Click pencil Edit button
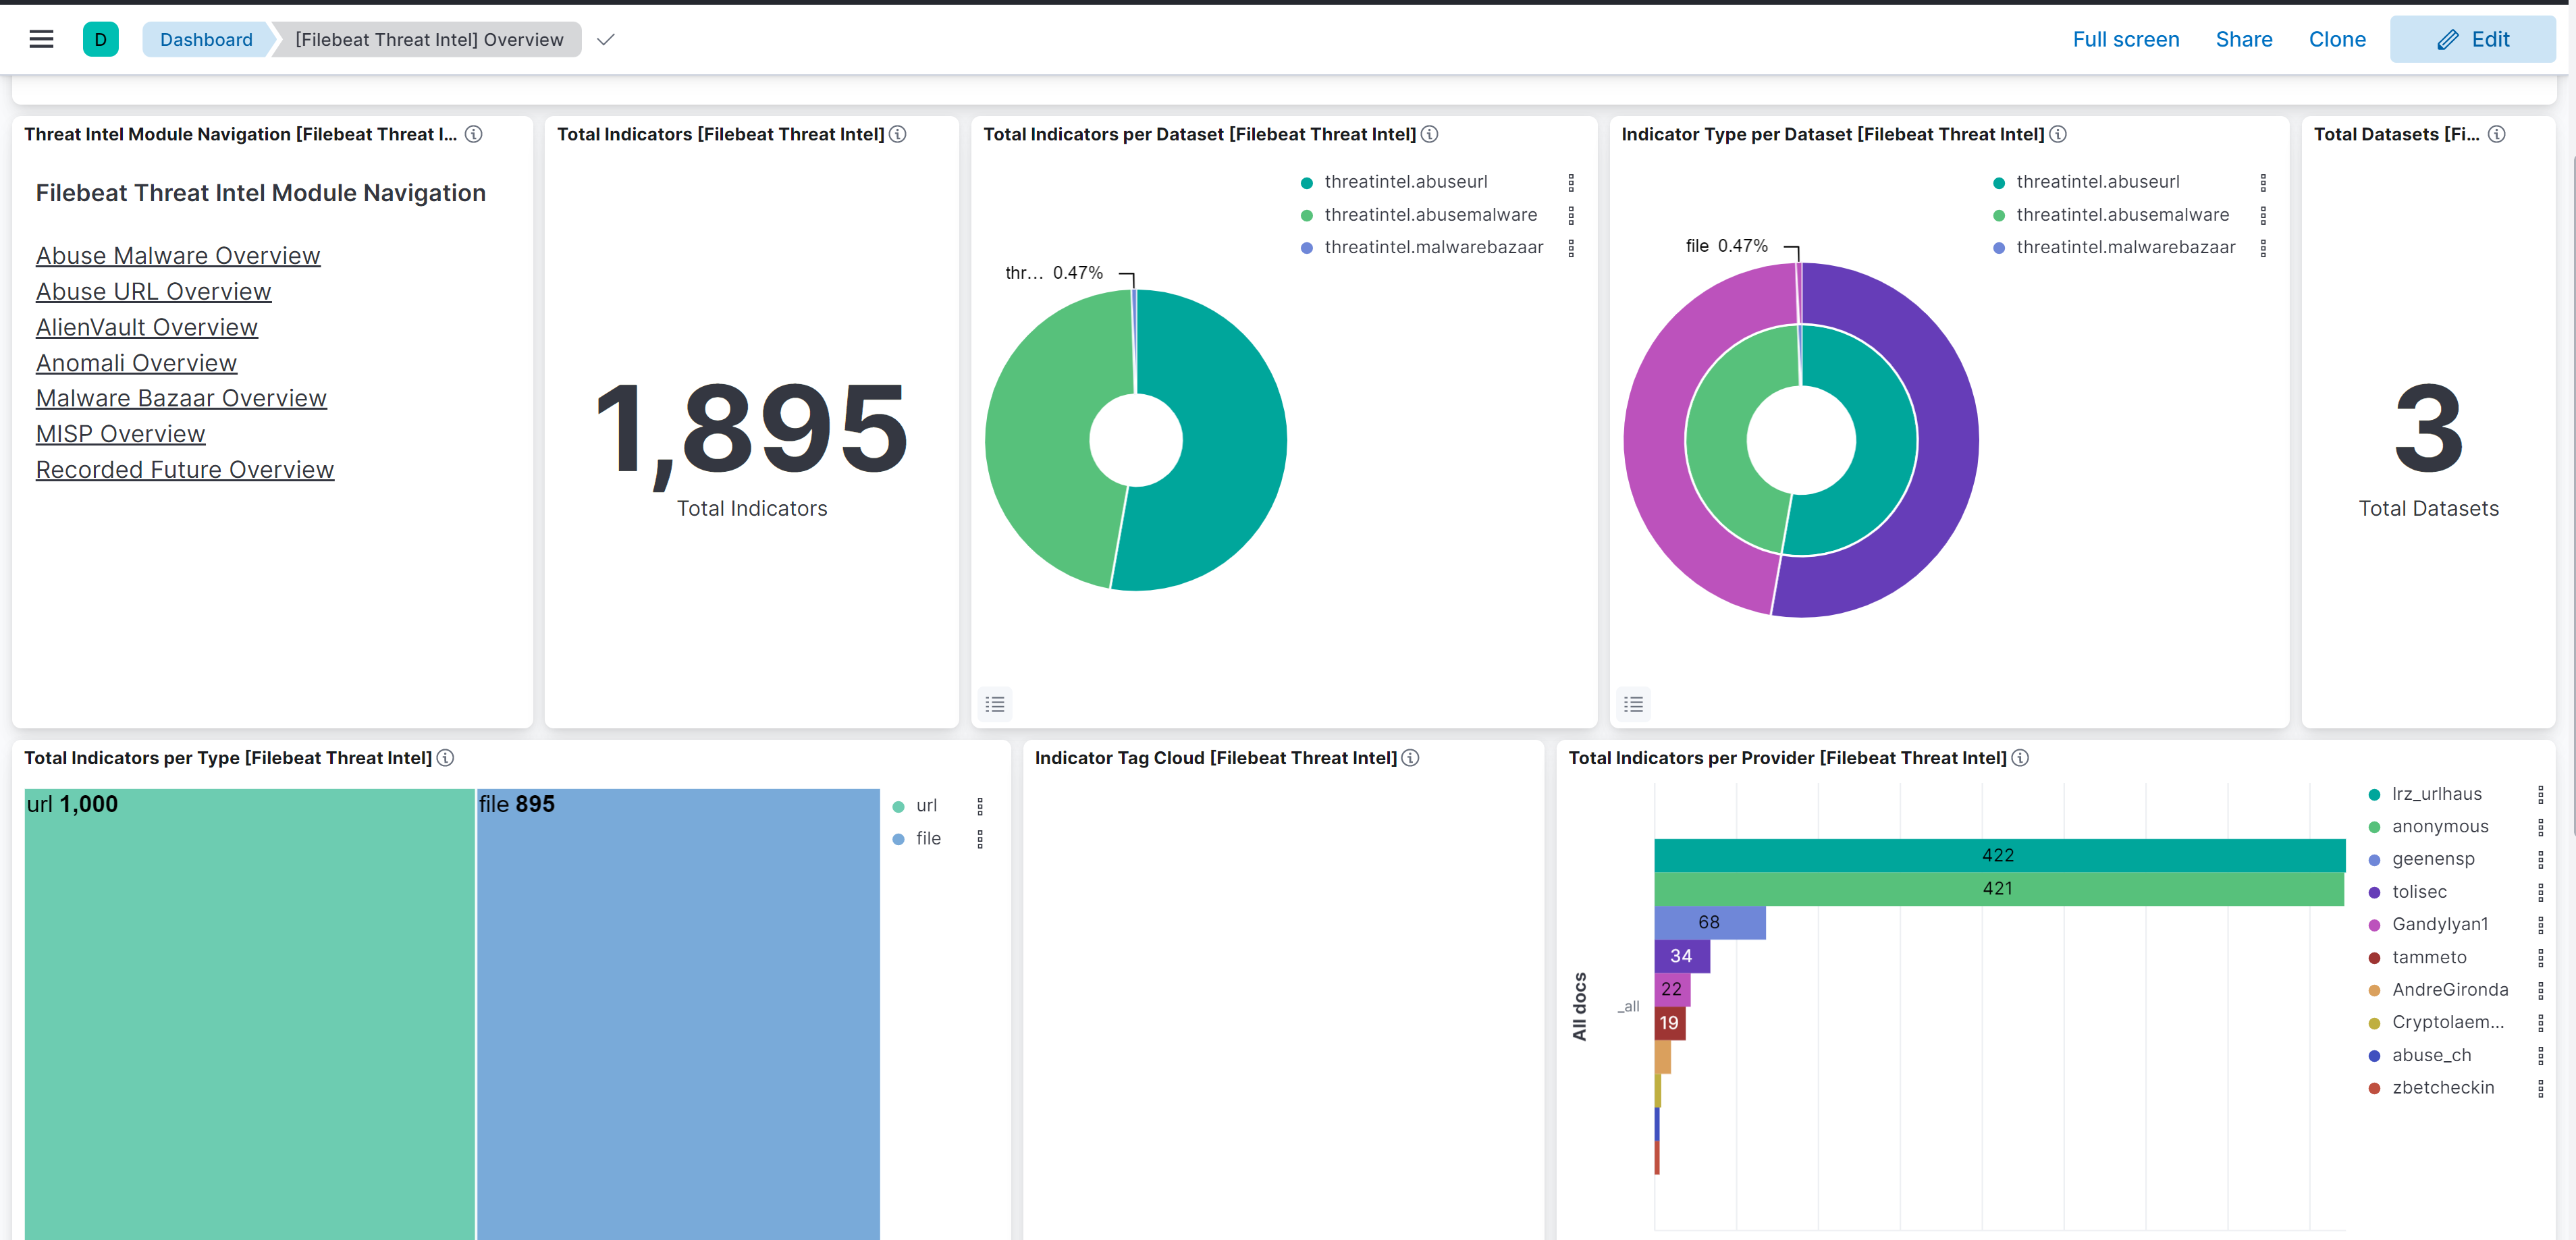 point(2472,39)
